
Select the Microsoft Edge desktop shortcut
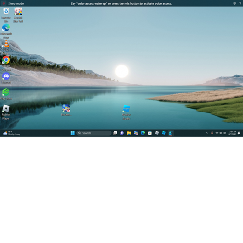click(6, 31)
